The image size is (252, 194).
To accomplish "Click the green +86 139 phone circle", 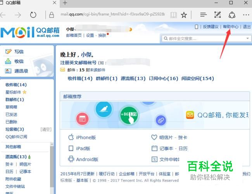I will (129, 115).
